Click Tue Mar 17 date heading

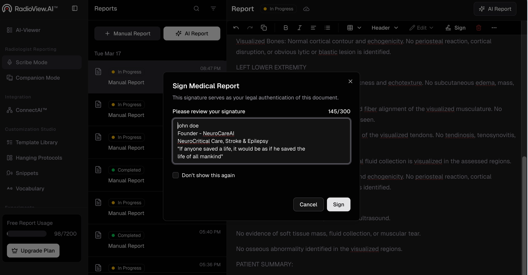click(x=108, y=54)
